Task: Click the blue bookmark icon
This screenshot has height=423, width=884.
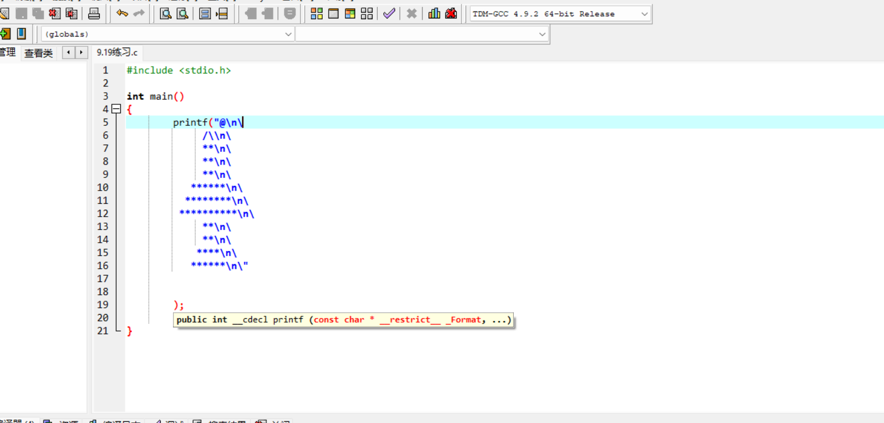Action: [x=21, y=34]
